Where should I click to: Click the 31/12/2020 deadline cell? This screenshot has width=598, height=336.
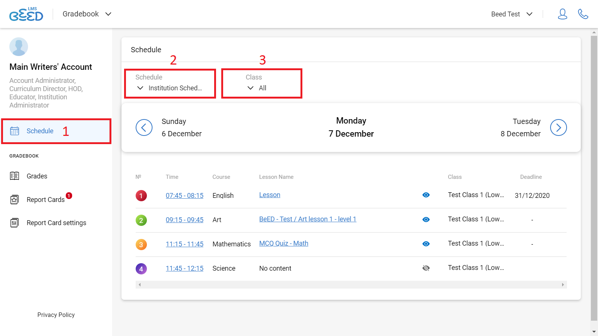tap(532, 196)
